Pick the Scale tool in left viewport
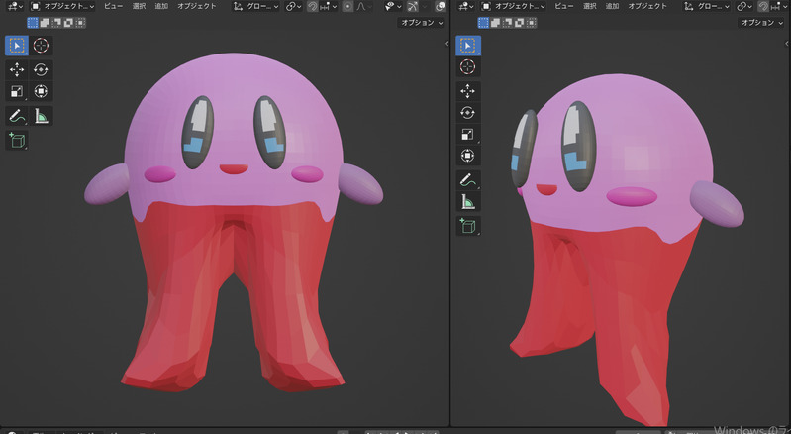Screen dimensions: 791x434 pyautogui.click(x=17, y=92)
